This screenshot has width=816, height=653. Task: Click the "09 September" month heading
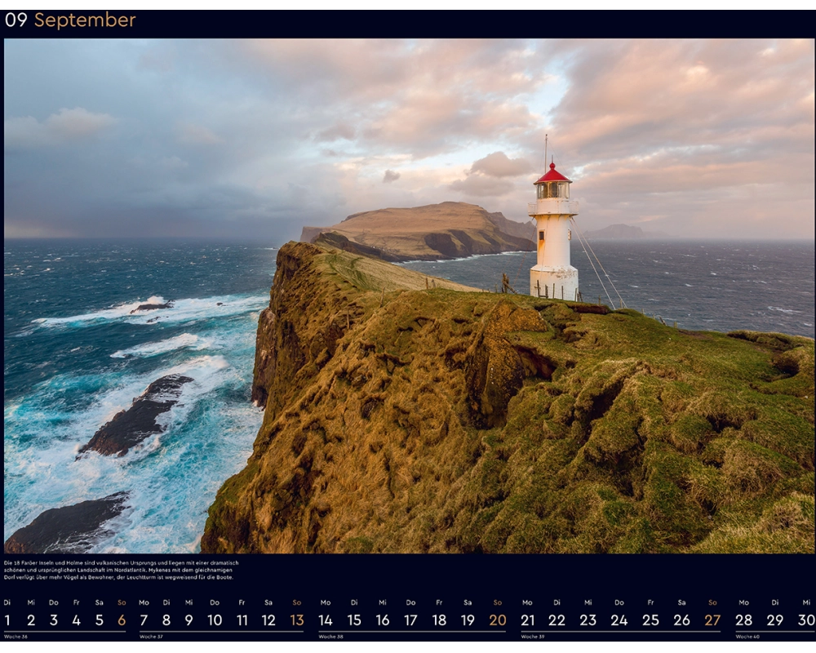(70, 20)
